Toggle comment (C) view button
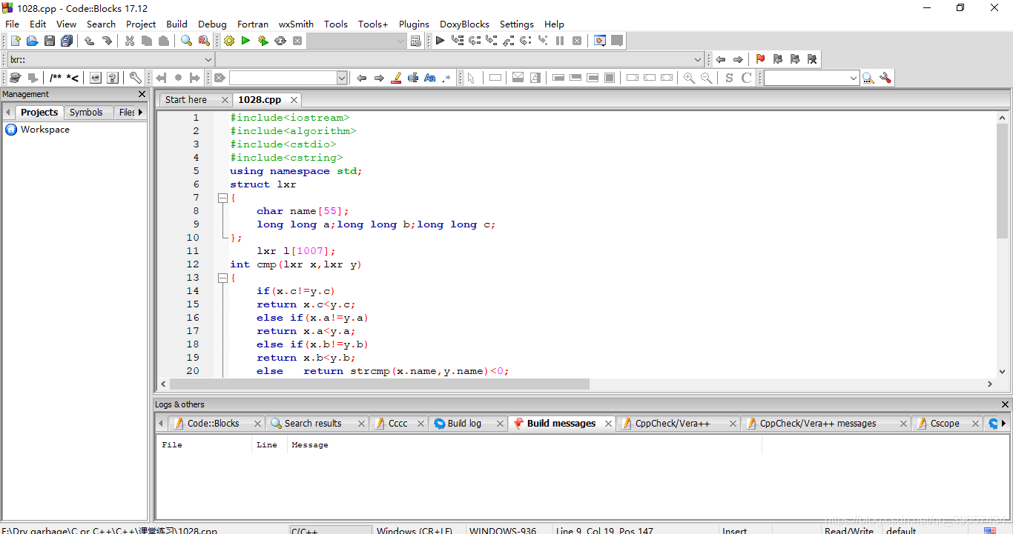Screen dimensions: 1013x534 (746, 78)
